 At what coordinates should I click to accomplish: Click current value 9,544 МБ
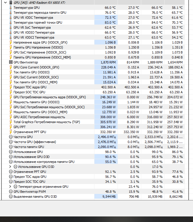click(109, 197)
